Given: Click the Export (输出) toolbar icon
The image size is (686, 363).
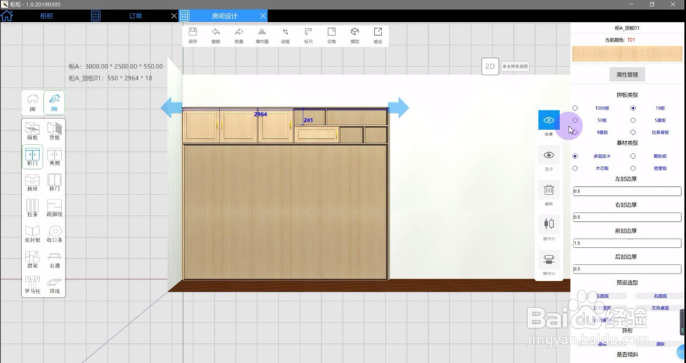Looking at the screenshot, I should pos(378,35).
